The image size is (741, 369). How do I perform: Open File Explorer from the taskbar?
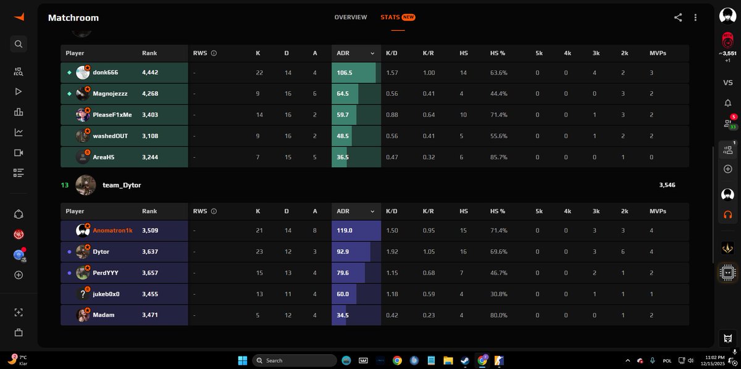point(448,360)
